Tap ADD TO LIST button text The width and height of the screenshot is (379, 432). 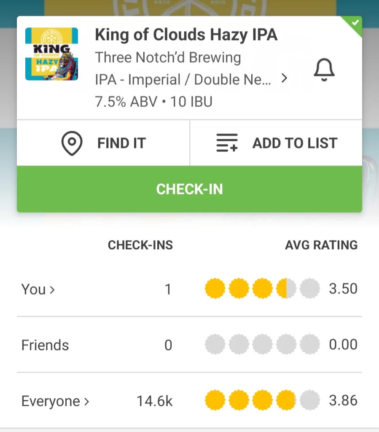coord(295,143)
